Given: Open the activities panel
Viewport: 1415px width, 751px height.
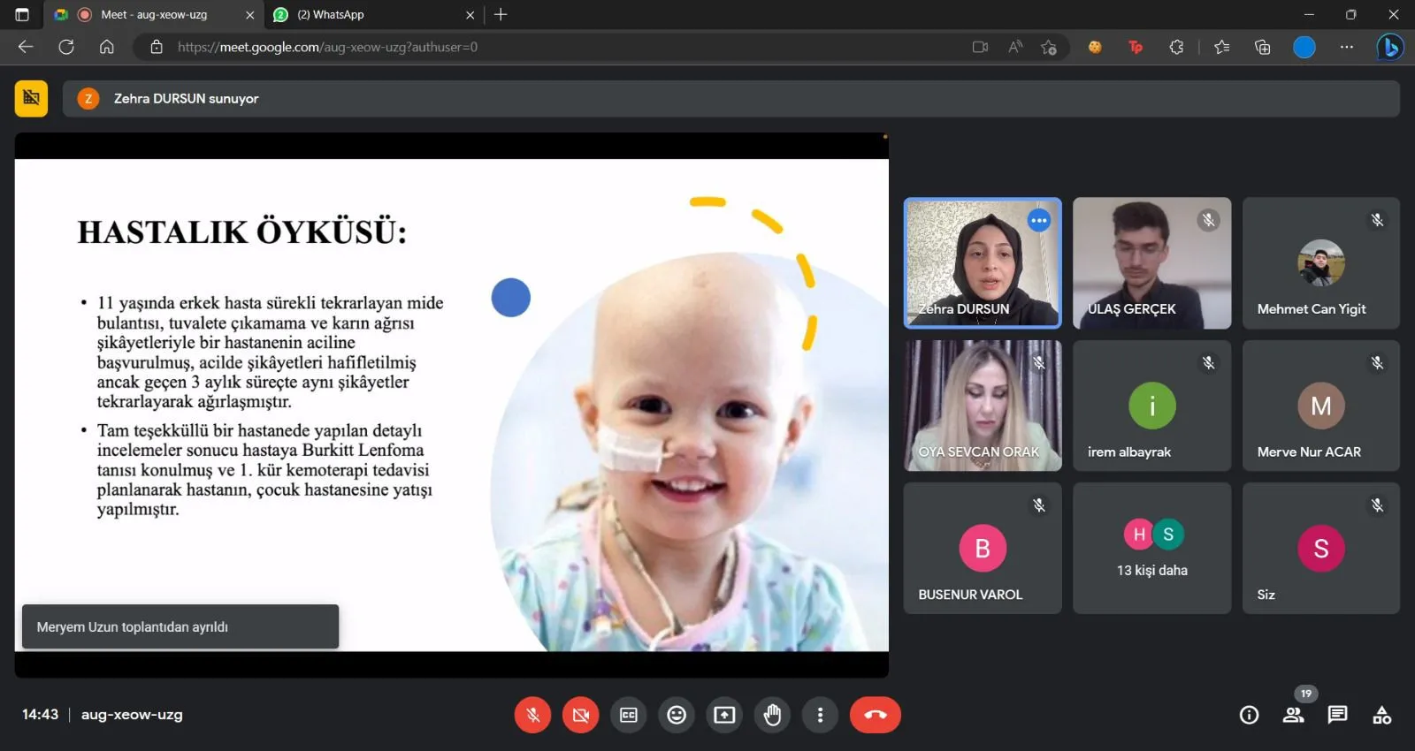Looking at the screenshot, I should point(1381,715).
